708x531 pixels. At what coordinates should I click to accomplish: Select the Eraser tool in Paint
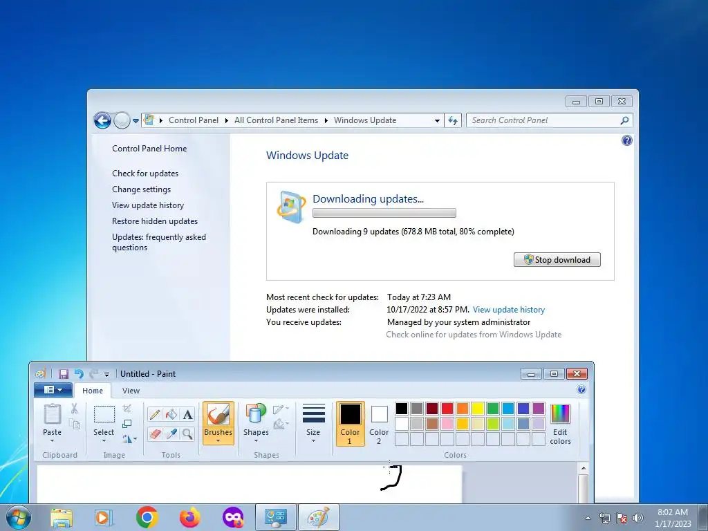(154, 434)
